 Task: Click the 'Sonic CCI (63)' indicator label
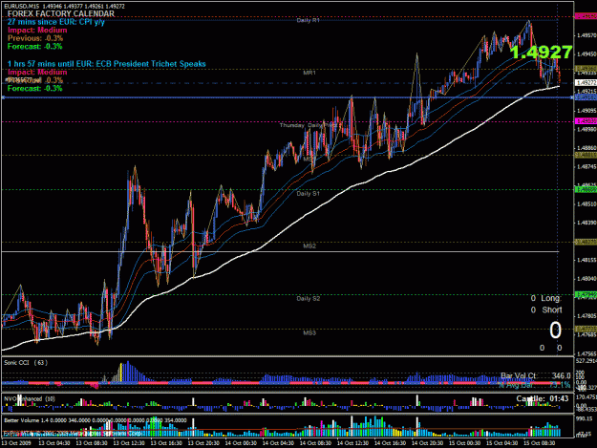coord(26,362)
